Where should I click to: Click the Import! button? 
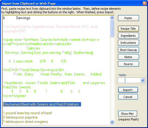[128, 90]
